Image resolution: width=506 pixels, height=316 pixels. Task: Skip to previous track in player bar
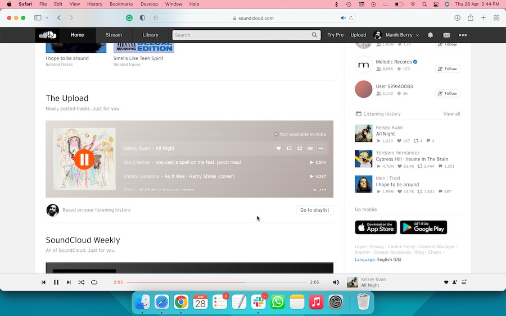pos(43,282)
